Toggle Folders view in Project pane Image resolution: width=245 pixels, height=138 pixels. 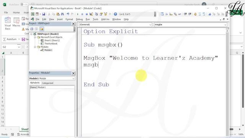(42, 29)
